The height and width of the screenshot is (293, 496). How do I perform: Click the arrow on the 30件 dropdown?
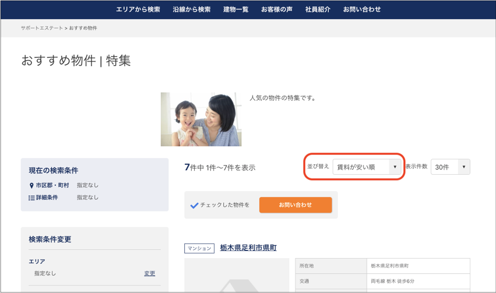463,167
